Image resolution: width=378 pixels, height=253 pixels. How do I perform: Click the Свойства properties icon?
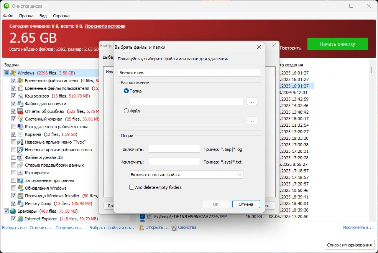[x=174, y=227]
